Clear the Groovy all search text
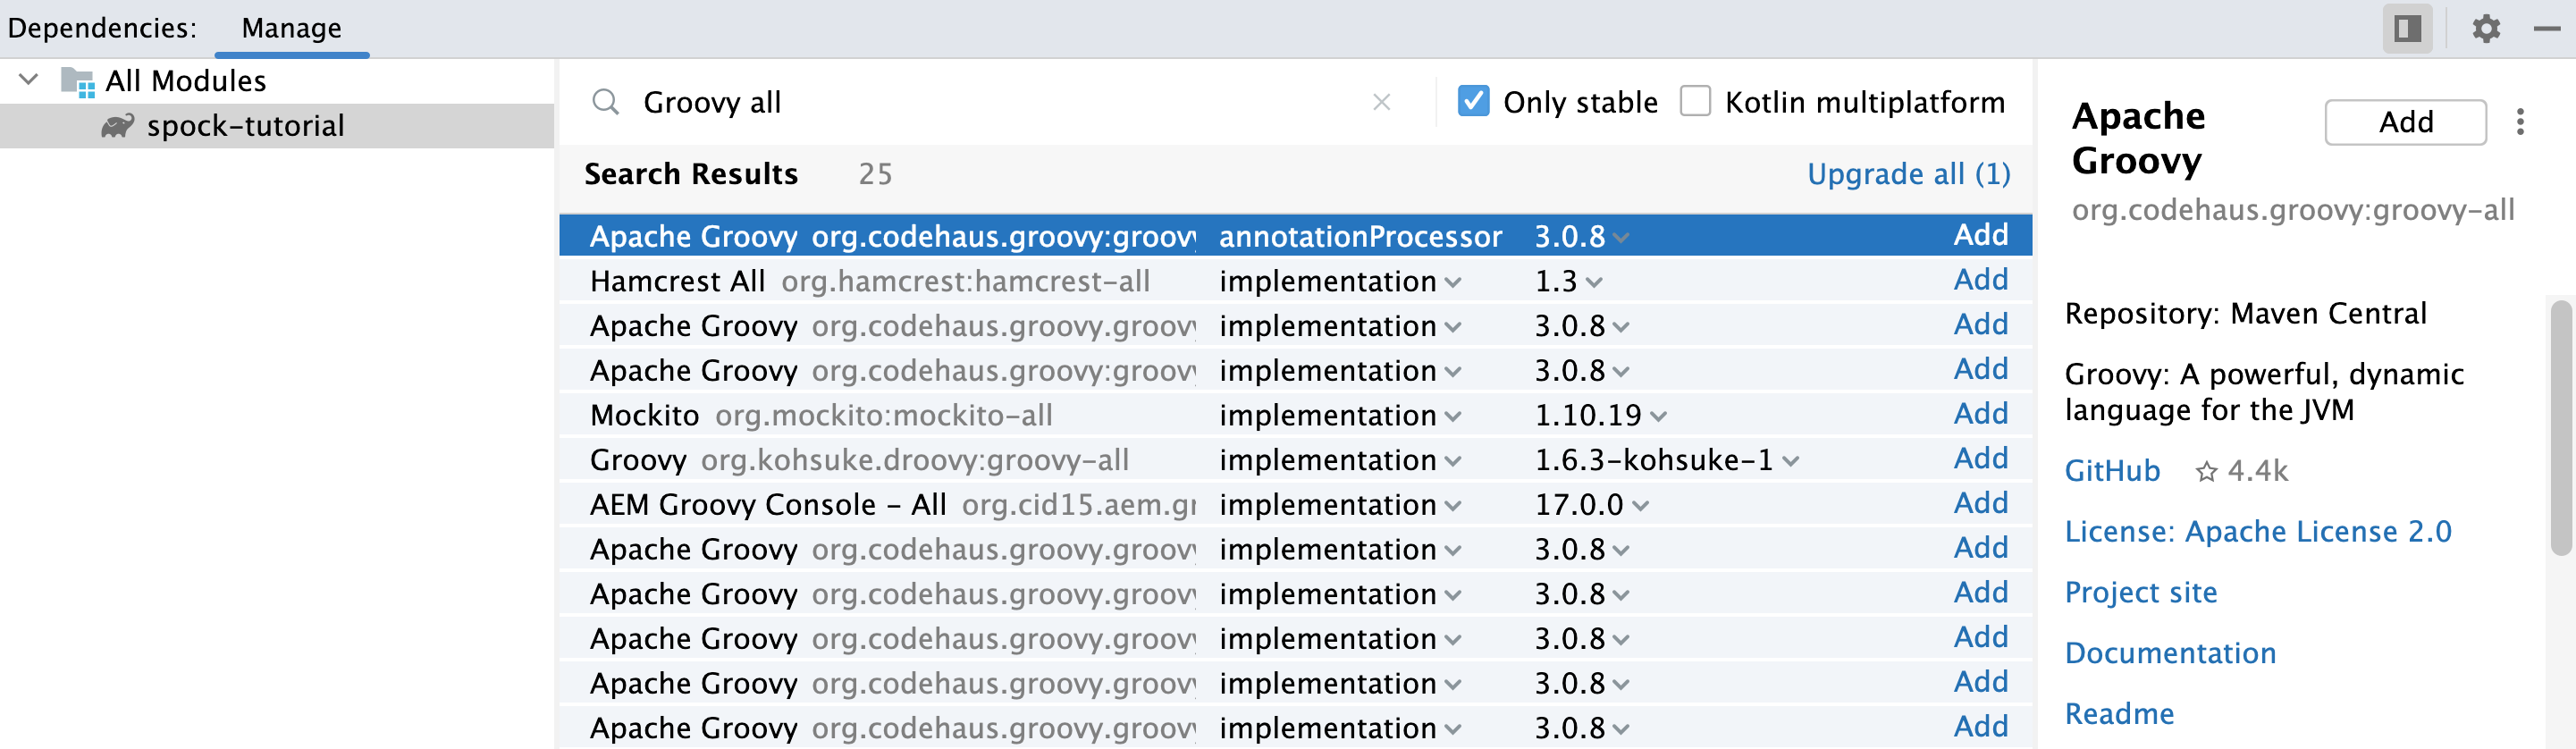 pos(1381,102)
